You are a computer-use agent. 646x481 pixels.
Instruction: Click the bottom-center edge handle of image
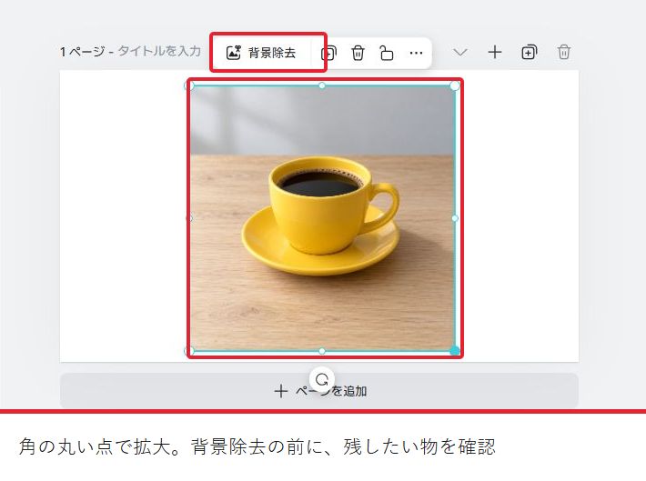(322, 351)
